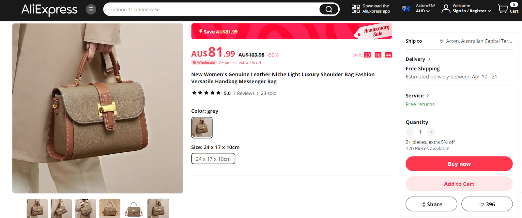Click the Australian flag icon
Image resolution: width=522 pixels, height=218 pixels.
tap(406, 9)
